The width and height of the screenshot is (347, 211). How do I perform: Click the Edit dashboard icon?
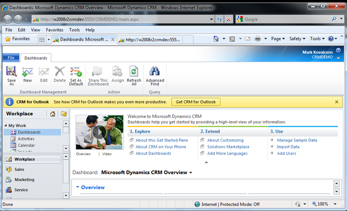(43, 71)
